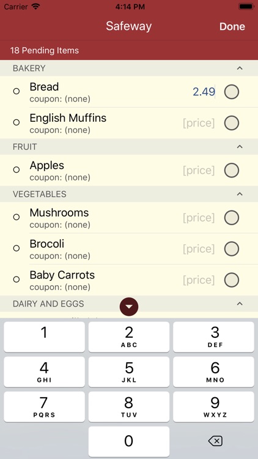Check off Brocoli with its circle
Screen dimensions: 258x459
232,249
